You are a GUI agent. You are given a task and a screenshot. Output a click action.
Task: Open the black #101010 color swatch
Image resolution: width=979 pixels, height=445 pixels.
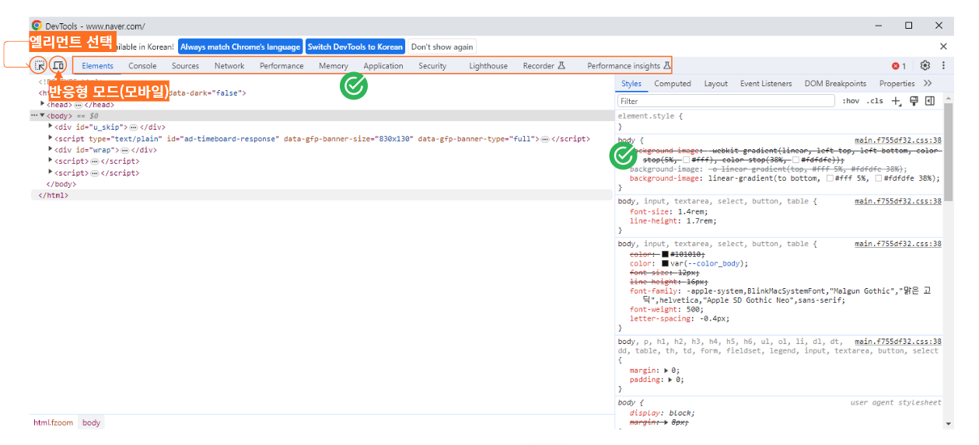(x=665, y=254)
